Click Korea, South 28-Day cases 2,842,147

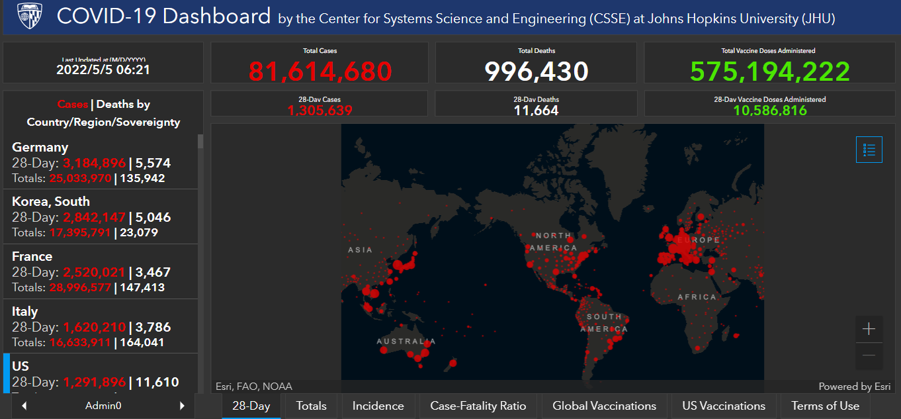[94, 217]
